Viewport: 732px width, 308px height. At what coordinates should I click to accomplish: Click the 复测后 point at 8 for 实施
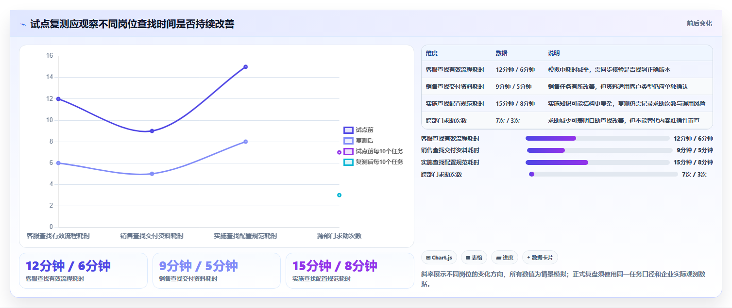pyautogui.click(x=246, y=142)
